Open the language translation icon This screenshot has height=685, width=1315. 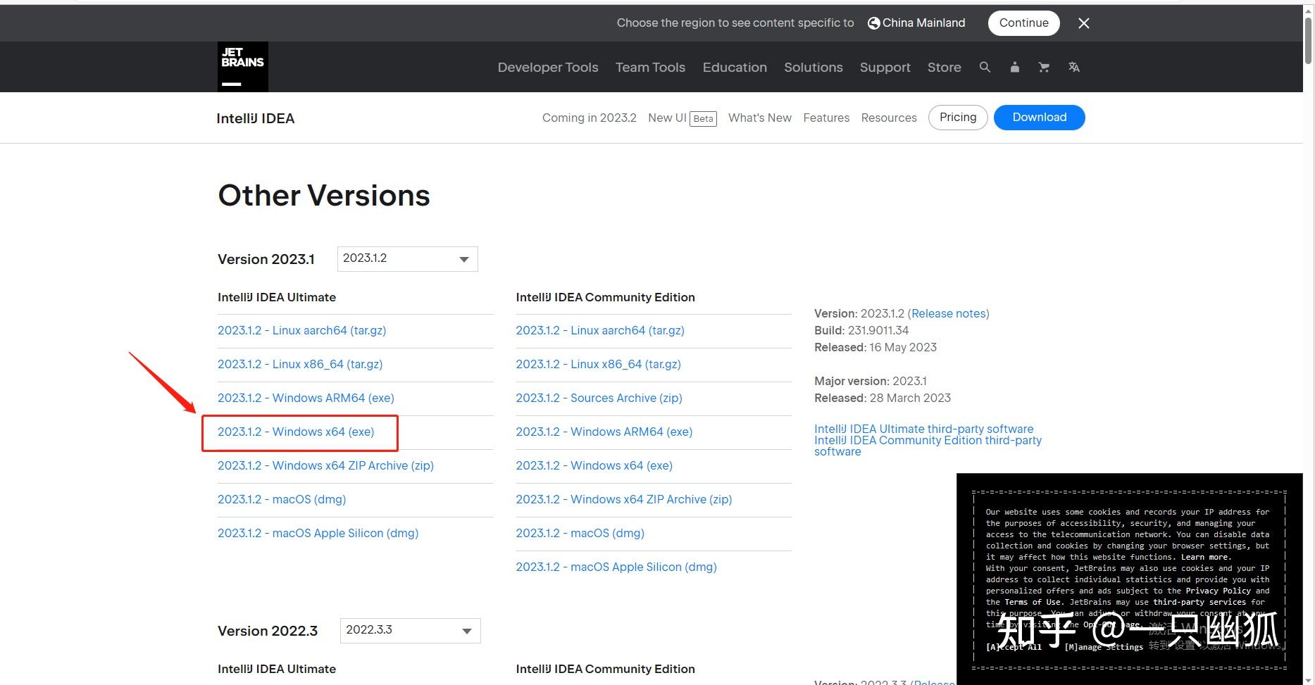[1073, 67]
